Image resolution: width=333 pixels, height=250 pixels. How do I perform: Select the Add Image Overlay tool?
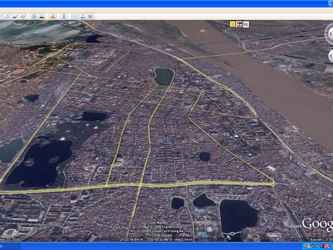point(16,16)
